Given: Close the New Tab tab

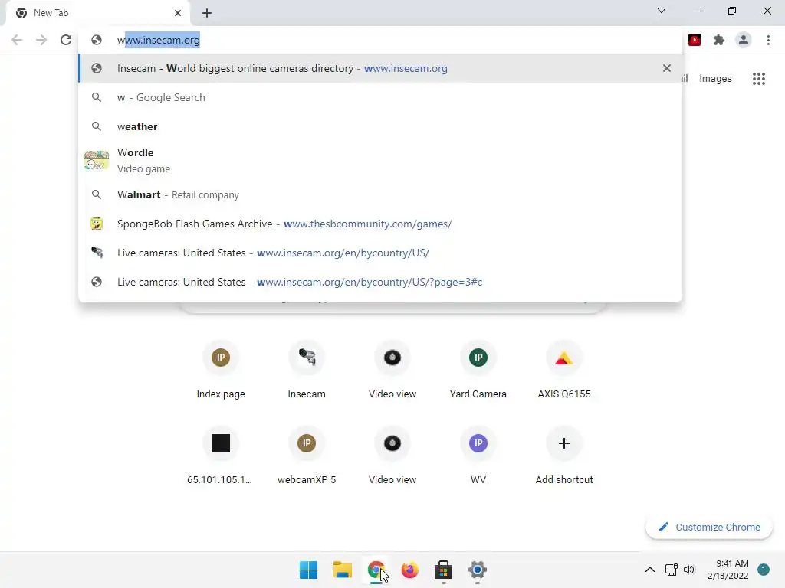Looking at the screenshot, I should click(178, 13).
